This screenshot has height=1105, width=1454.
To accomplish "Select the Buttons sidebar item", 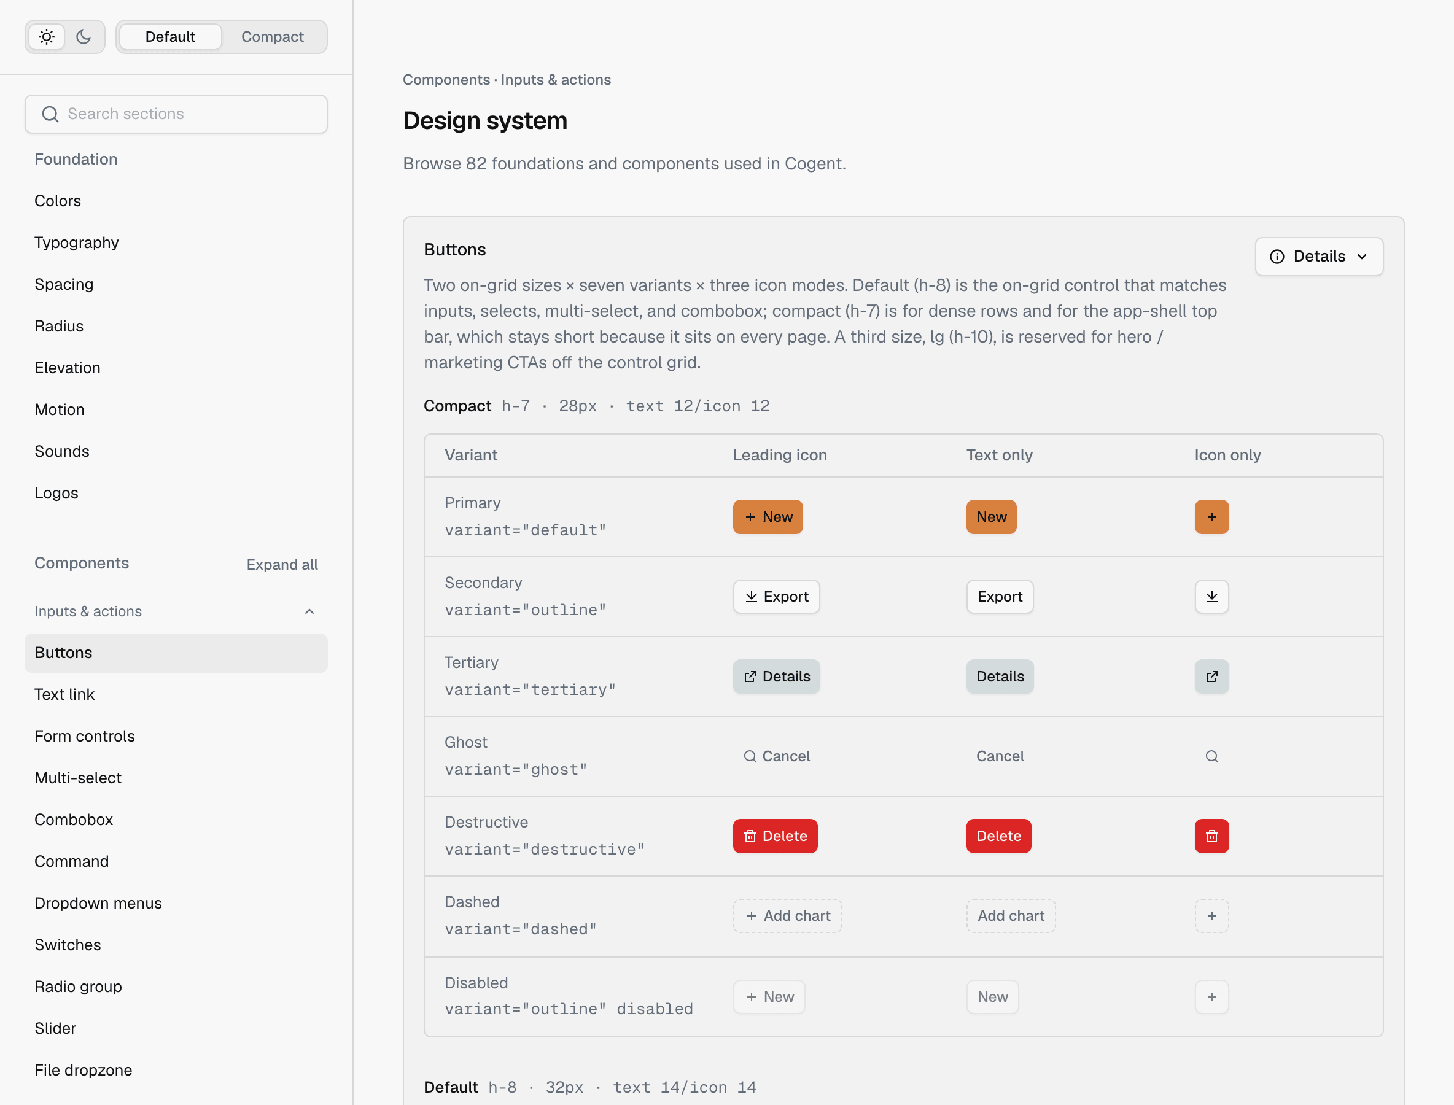I will coord(176,653).
